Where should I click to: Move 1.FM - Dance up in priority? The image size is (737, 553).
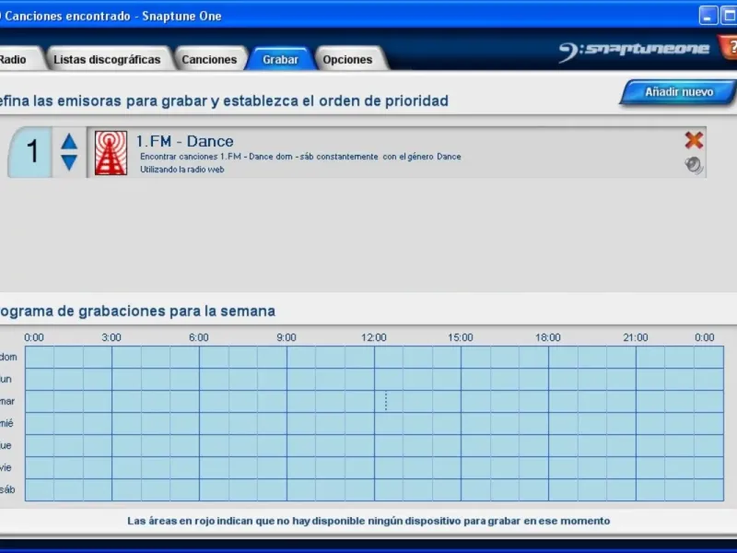point(69,142)
